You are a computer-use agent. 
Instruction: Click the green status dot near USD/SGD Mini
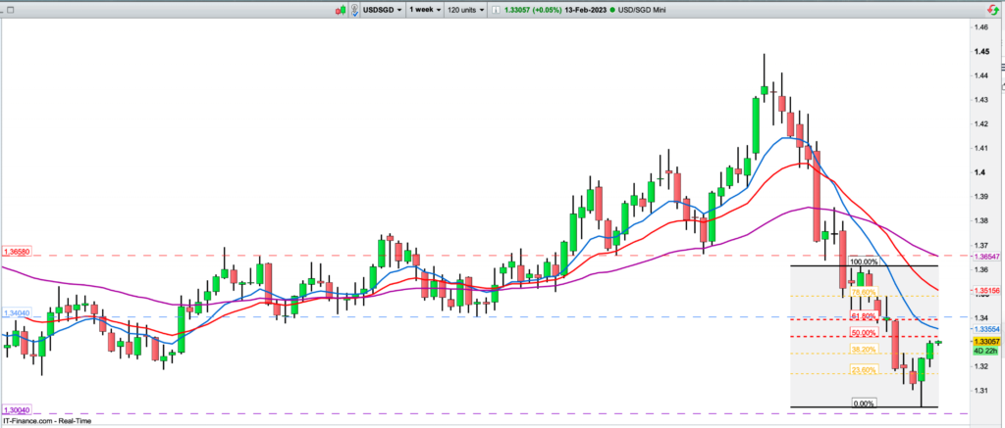(613, 9)
